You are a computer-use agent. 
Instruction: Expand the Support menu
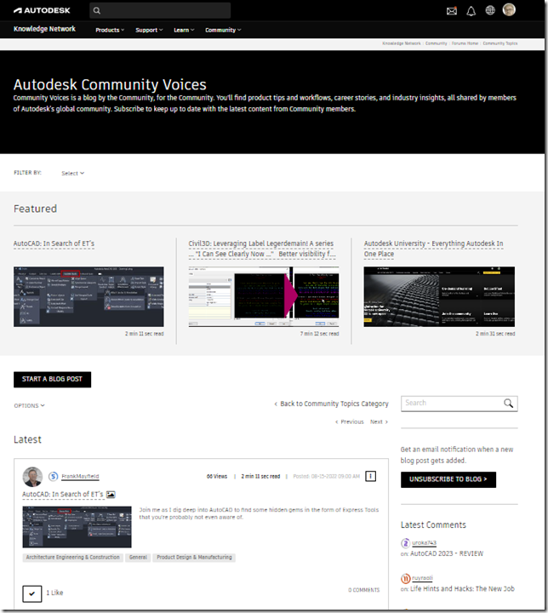click(149, 30)
